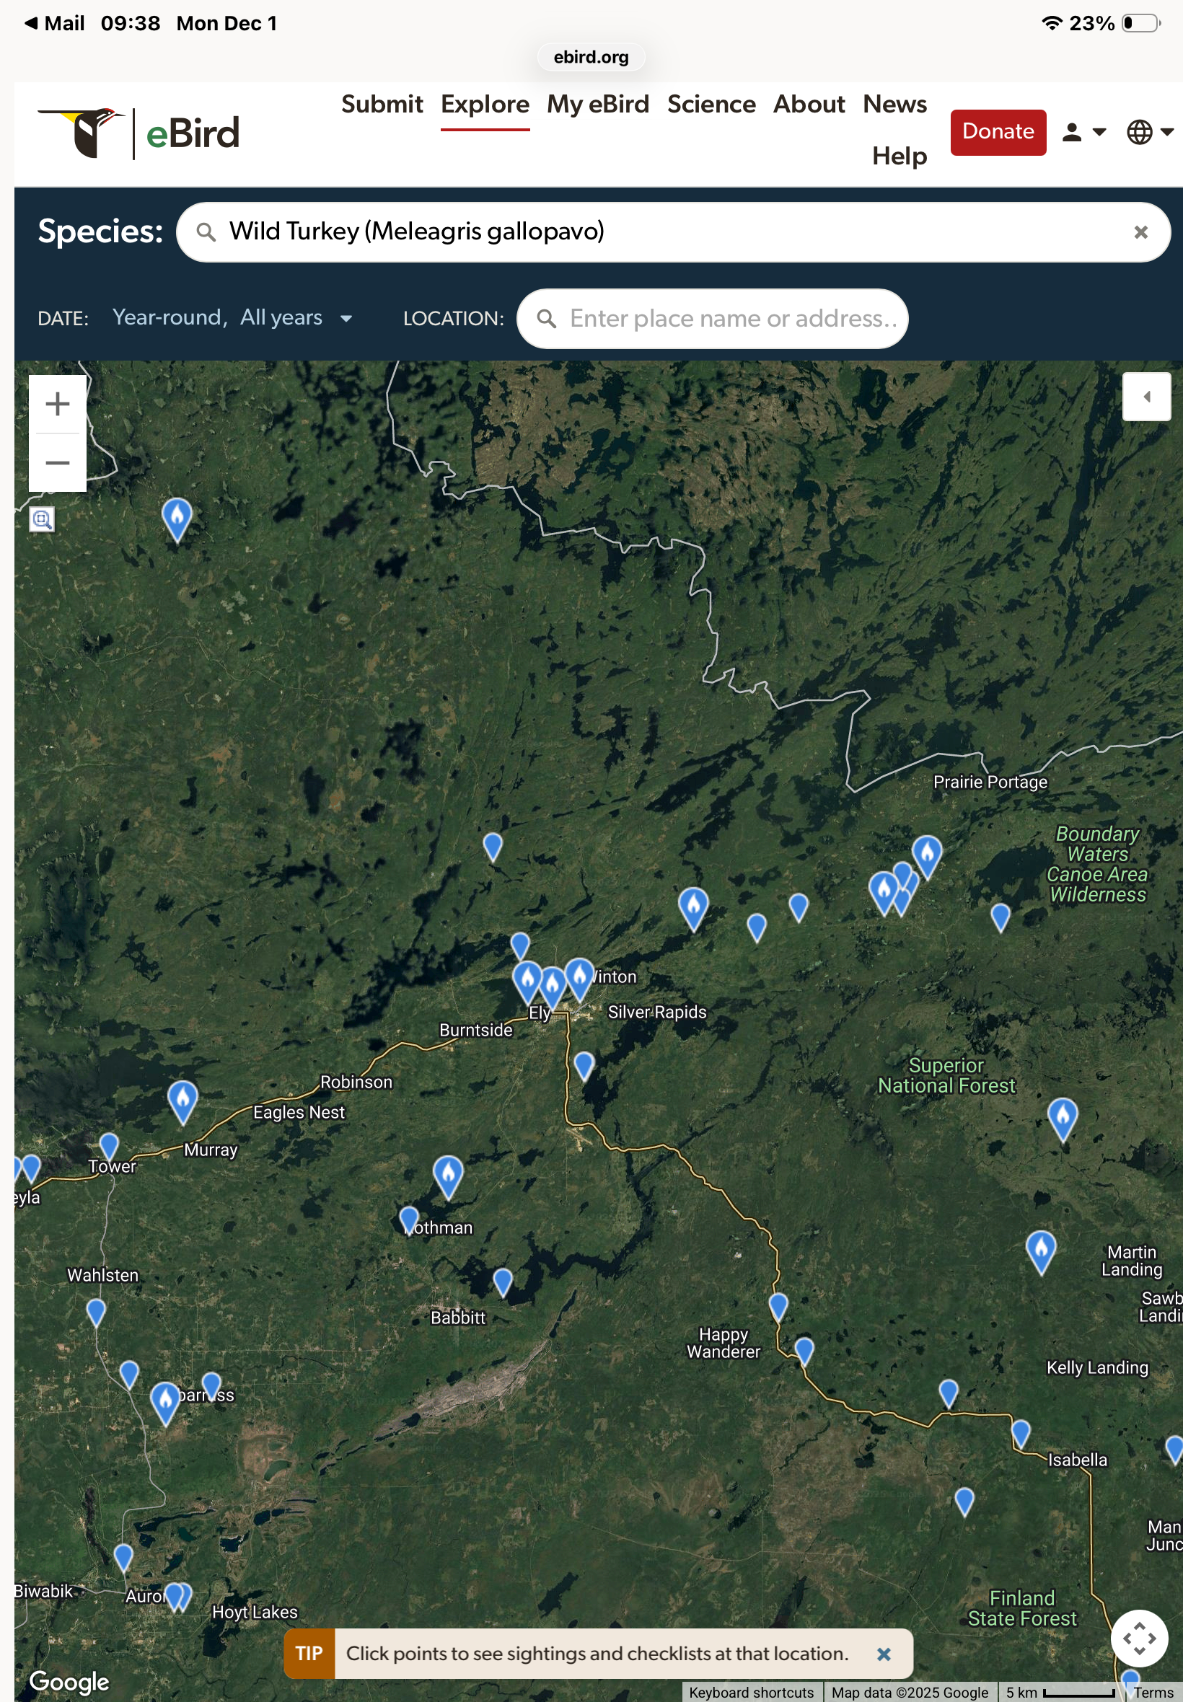
Task: Clear the Wild Turkey species search
Action: pyautogui.click(x=1140, y=233)
